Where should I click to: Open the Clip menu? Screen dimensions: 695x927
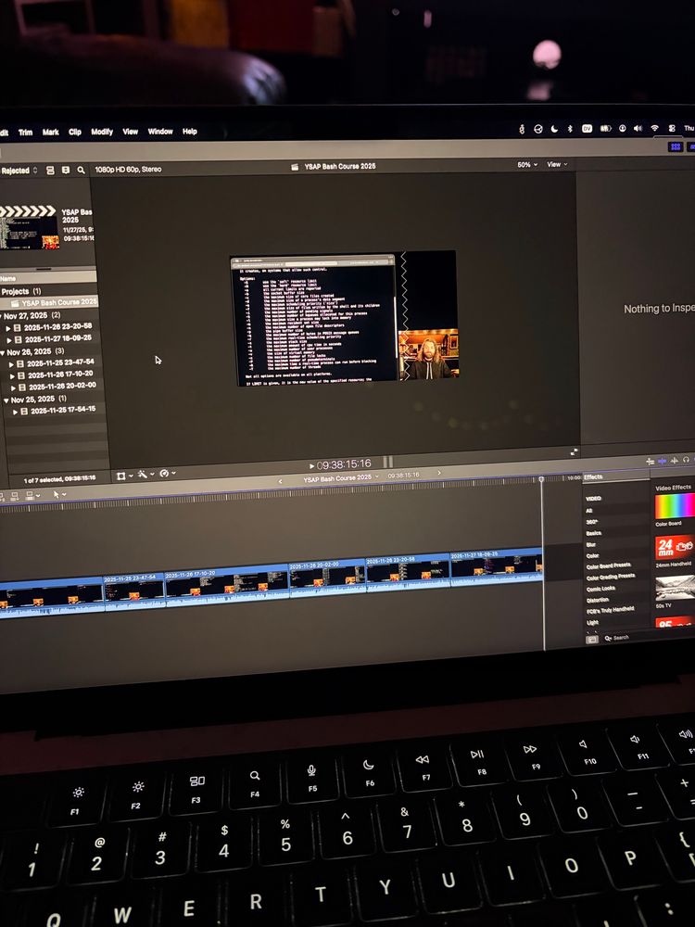tap(75, 132)
